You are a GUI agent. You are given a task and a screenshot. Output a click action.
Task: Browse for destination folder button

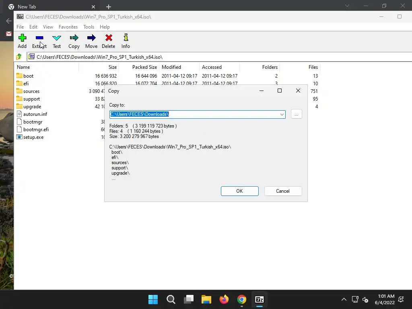point(297,114)
